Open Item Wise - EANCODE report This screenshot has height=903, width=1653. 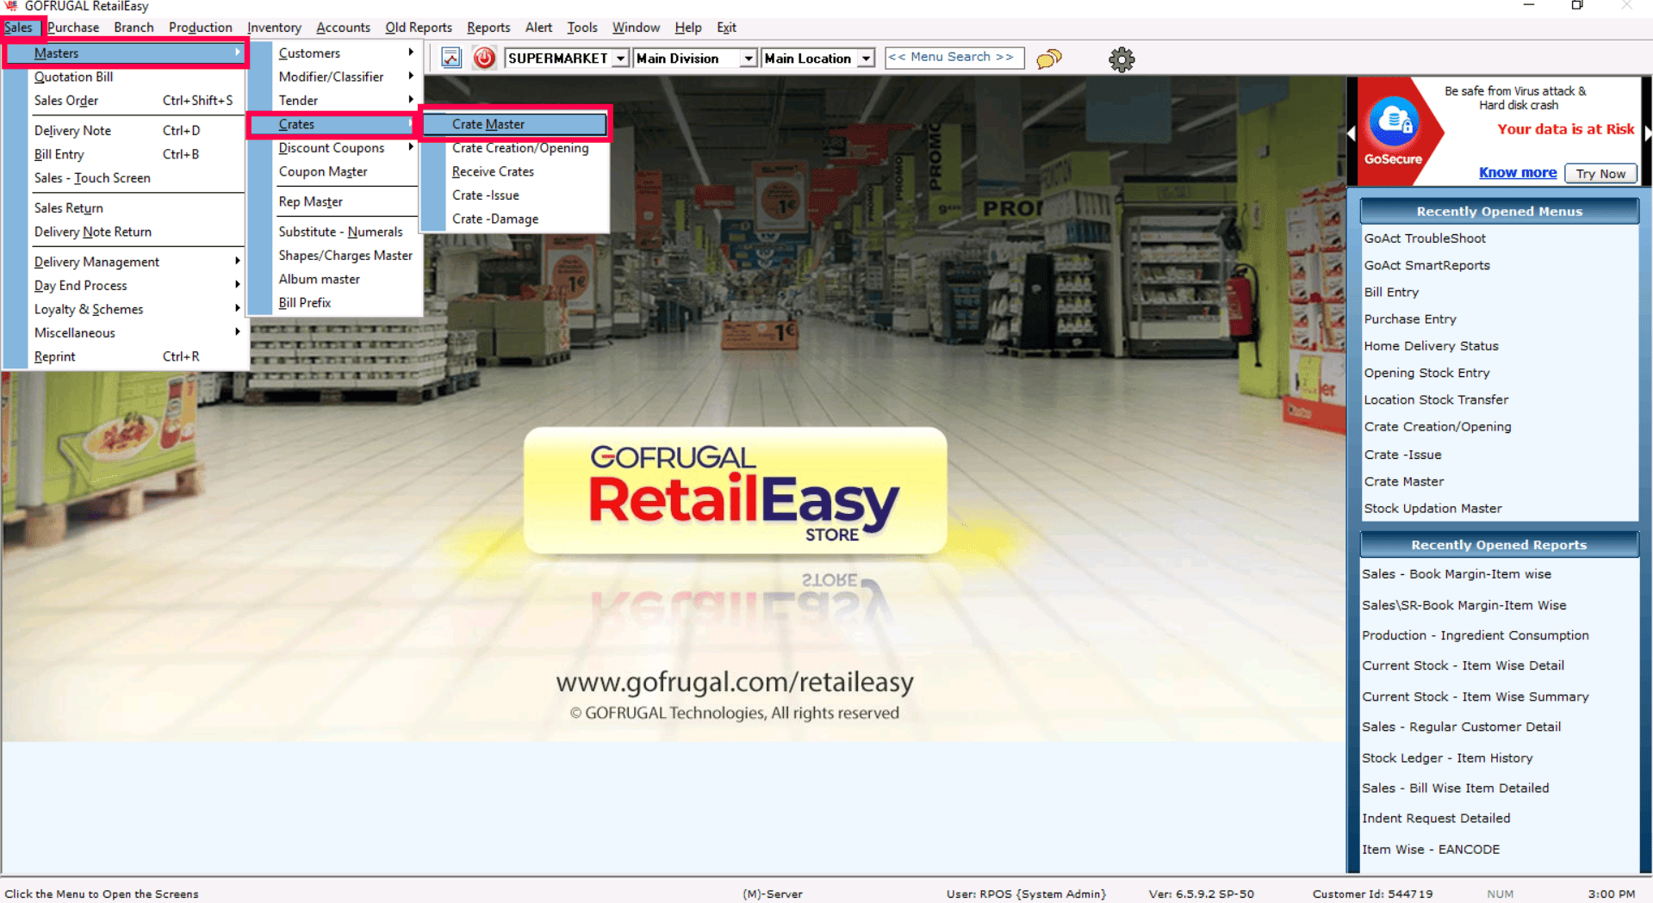1431,850
